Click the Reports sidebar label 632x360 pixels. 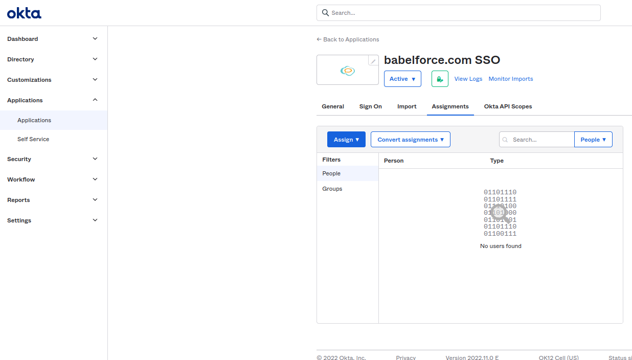point(18,200)
